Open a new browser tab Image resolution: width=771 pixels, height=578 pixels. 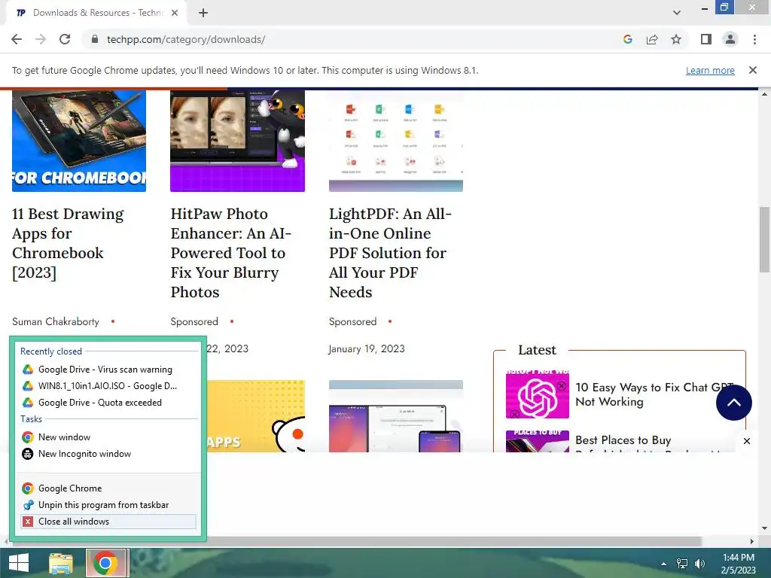[x=203, y=13]
